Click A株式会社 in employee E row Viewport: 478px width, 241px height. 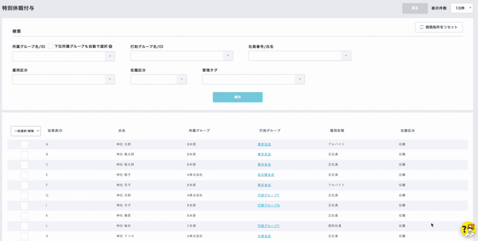click(x=195, y=175)
